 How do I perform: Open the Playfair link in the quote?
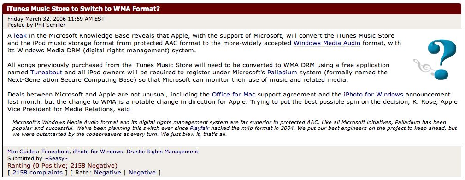200,128
